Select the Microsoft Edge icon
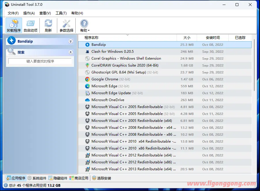 (x=87, y=86)
